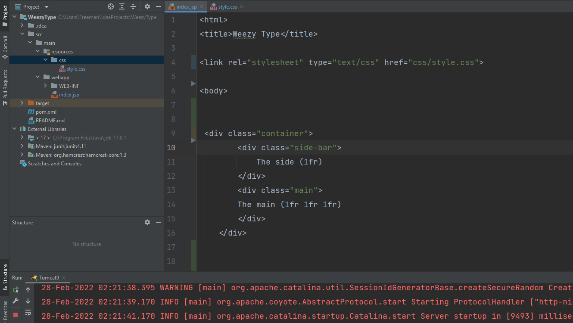Close the Tomcat9 run tab
This screenshot has height=323, width=573.
[64, 278]
